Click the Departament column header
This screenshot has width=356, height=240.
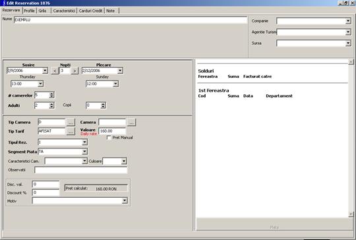[279, 96]
